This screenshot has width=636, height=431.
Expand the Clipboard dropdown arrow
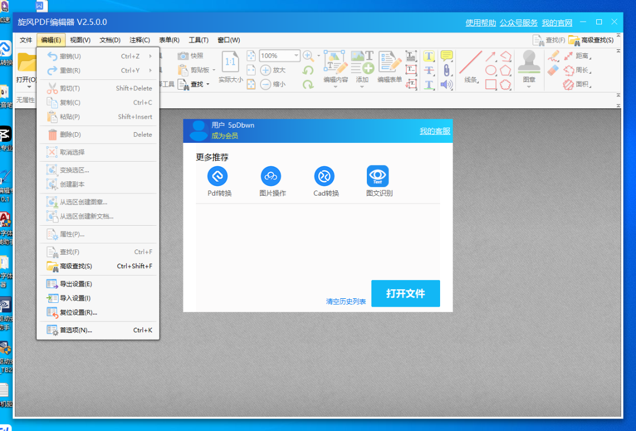(x=214, y=70)
